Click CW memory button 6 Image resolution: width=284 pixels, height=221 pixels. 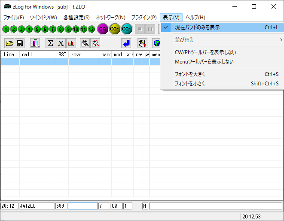pyautogui.click(x=45, y=29)
